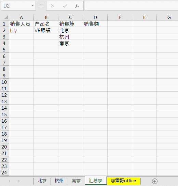This screenshot has width=178, height=186.
Task: Select column B header
Action: click(46, 17)
